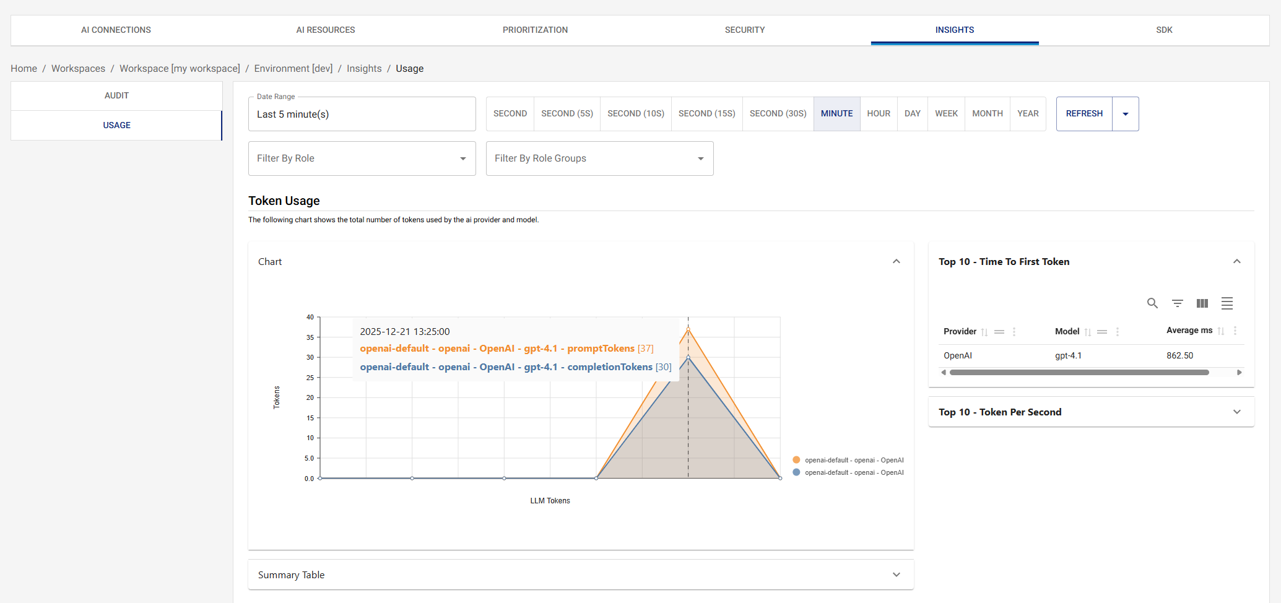Open Environment [dev] breadcrumb

click(293, 69)
